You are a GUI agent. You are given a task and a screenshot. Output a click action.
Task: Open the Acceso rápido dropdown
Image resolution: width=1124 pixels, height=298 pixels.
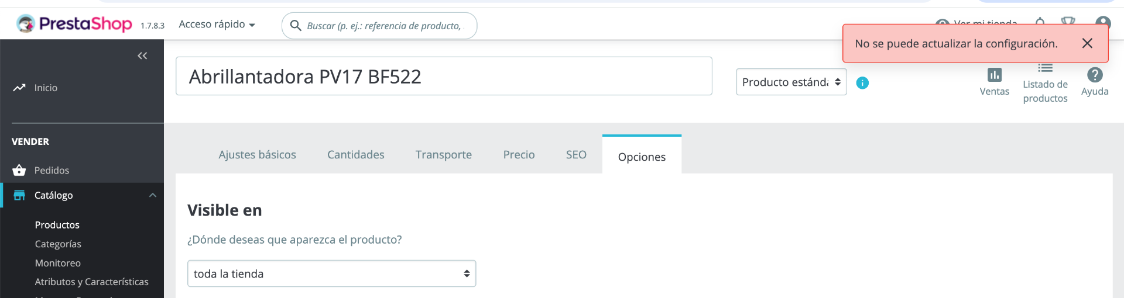click(217, 25)
